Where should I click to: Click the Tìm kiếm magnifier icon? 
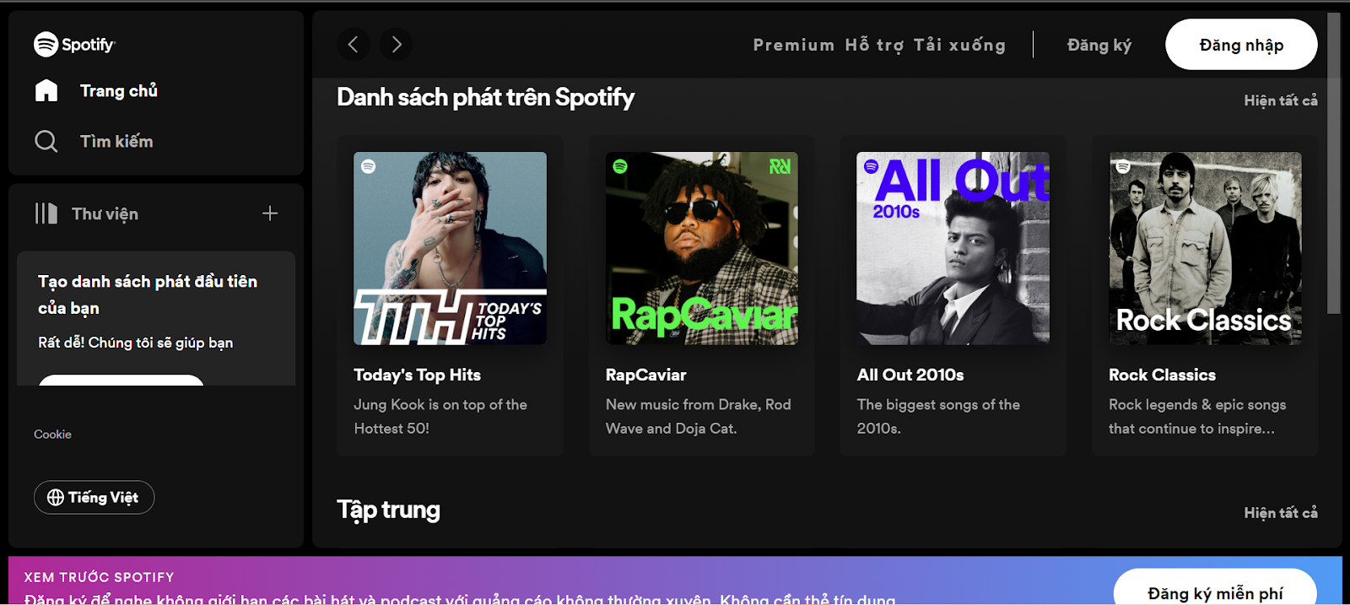click(46, 141)
